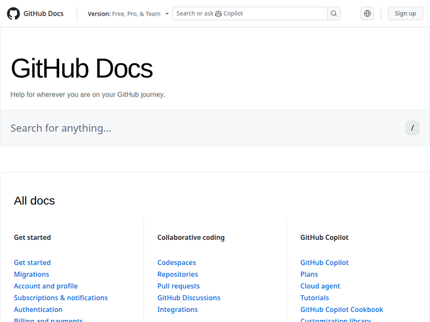Open GitHub Discussions docs
The width and height of the screenshot is (430, 322).
coord(189,298)
